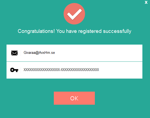Viewport: 150px width, 118px height.
Task: Click the blank area right of the email address
Action: pyautogui.click(x=99, y=53)
